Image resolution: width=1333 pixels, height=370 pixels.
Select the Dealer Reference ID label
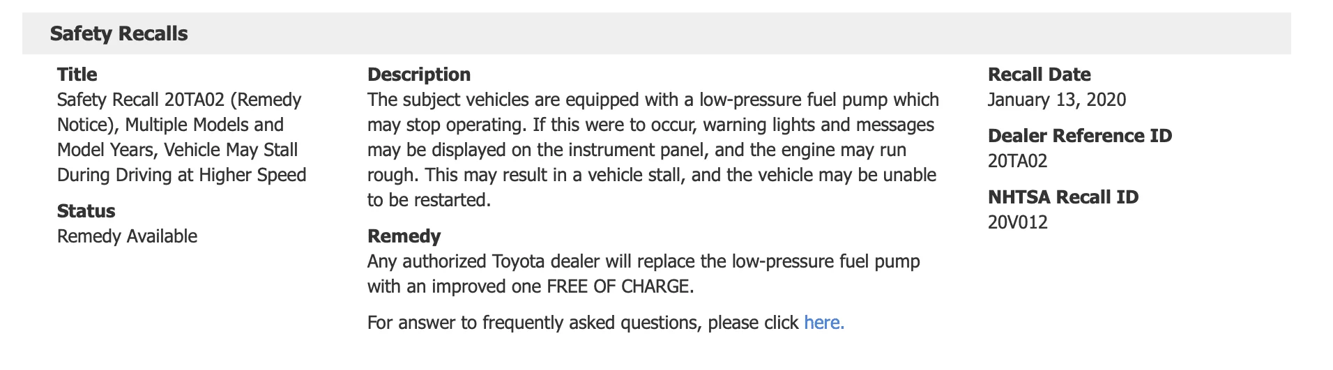1080,136
